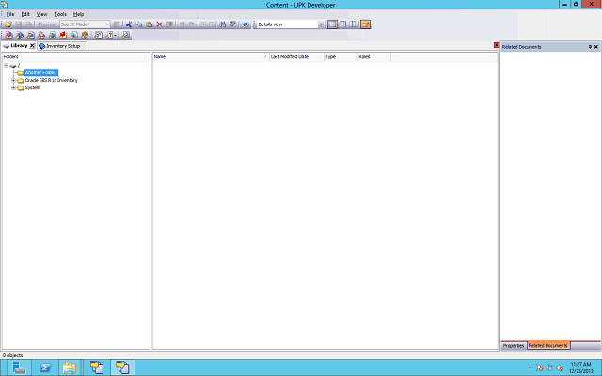
Task: Click the Open folder icon in toolbar
Action: pyautogui.click(x=8, y=24)
